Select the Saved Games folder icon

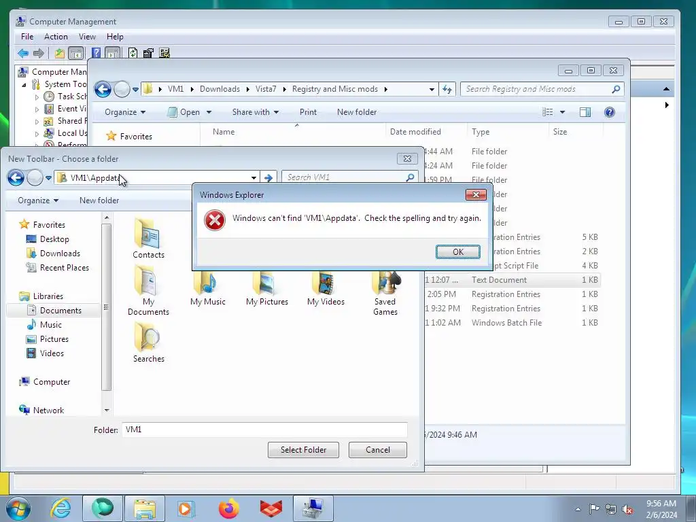pos(385,293)
